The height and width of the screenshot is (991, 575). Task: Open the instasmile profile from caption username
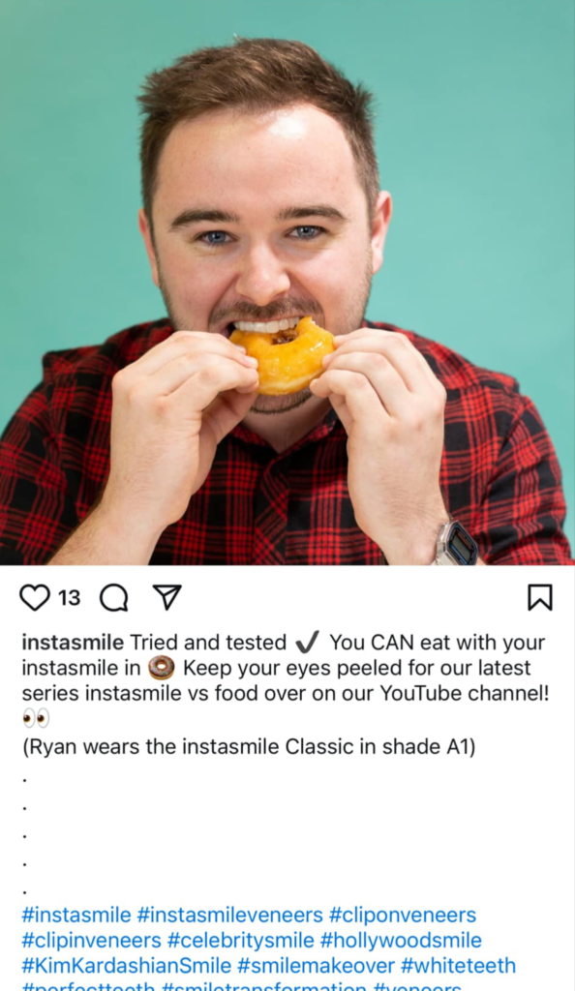pyautogui.click(x=73, y=643)
